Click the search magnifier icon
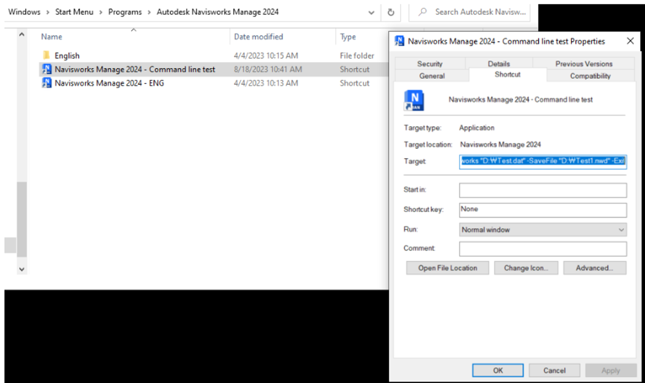 [x=422, y=12]
